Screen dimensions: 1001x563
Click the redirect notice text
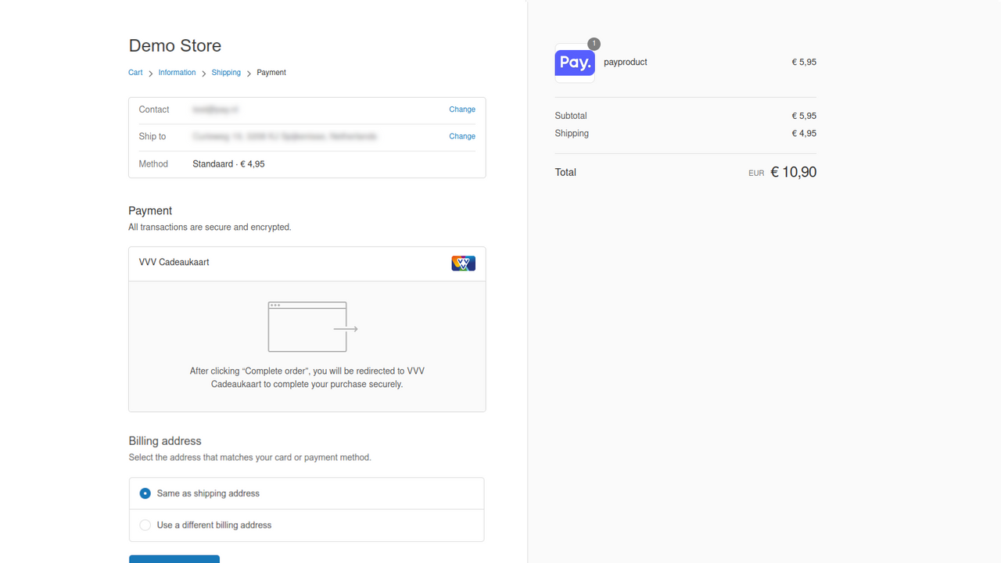(307, 378)
